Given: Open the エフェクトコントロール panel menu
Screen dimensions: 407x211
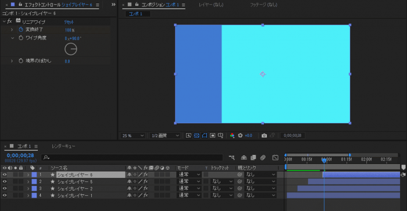Looking at the screenshot, I should click(x=97, y=5).
